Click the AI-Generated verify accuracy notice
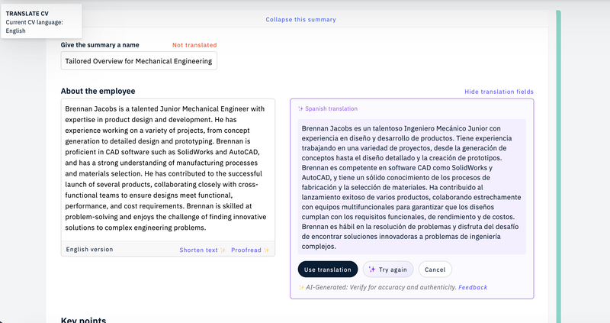610x323 pixels. tap(380, 287)
